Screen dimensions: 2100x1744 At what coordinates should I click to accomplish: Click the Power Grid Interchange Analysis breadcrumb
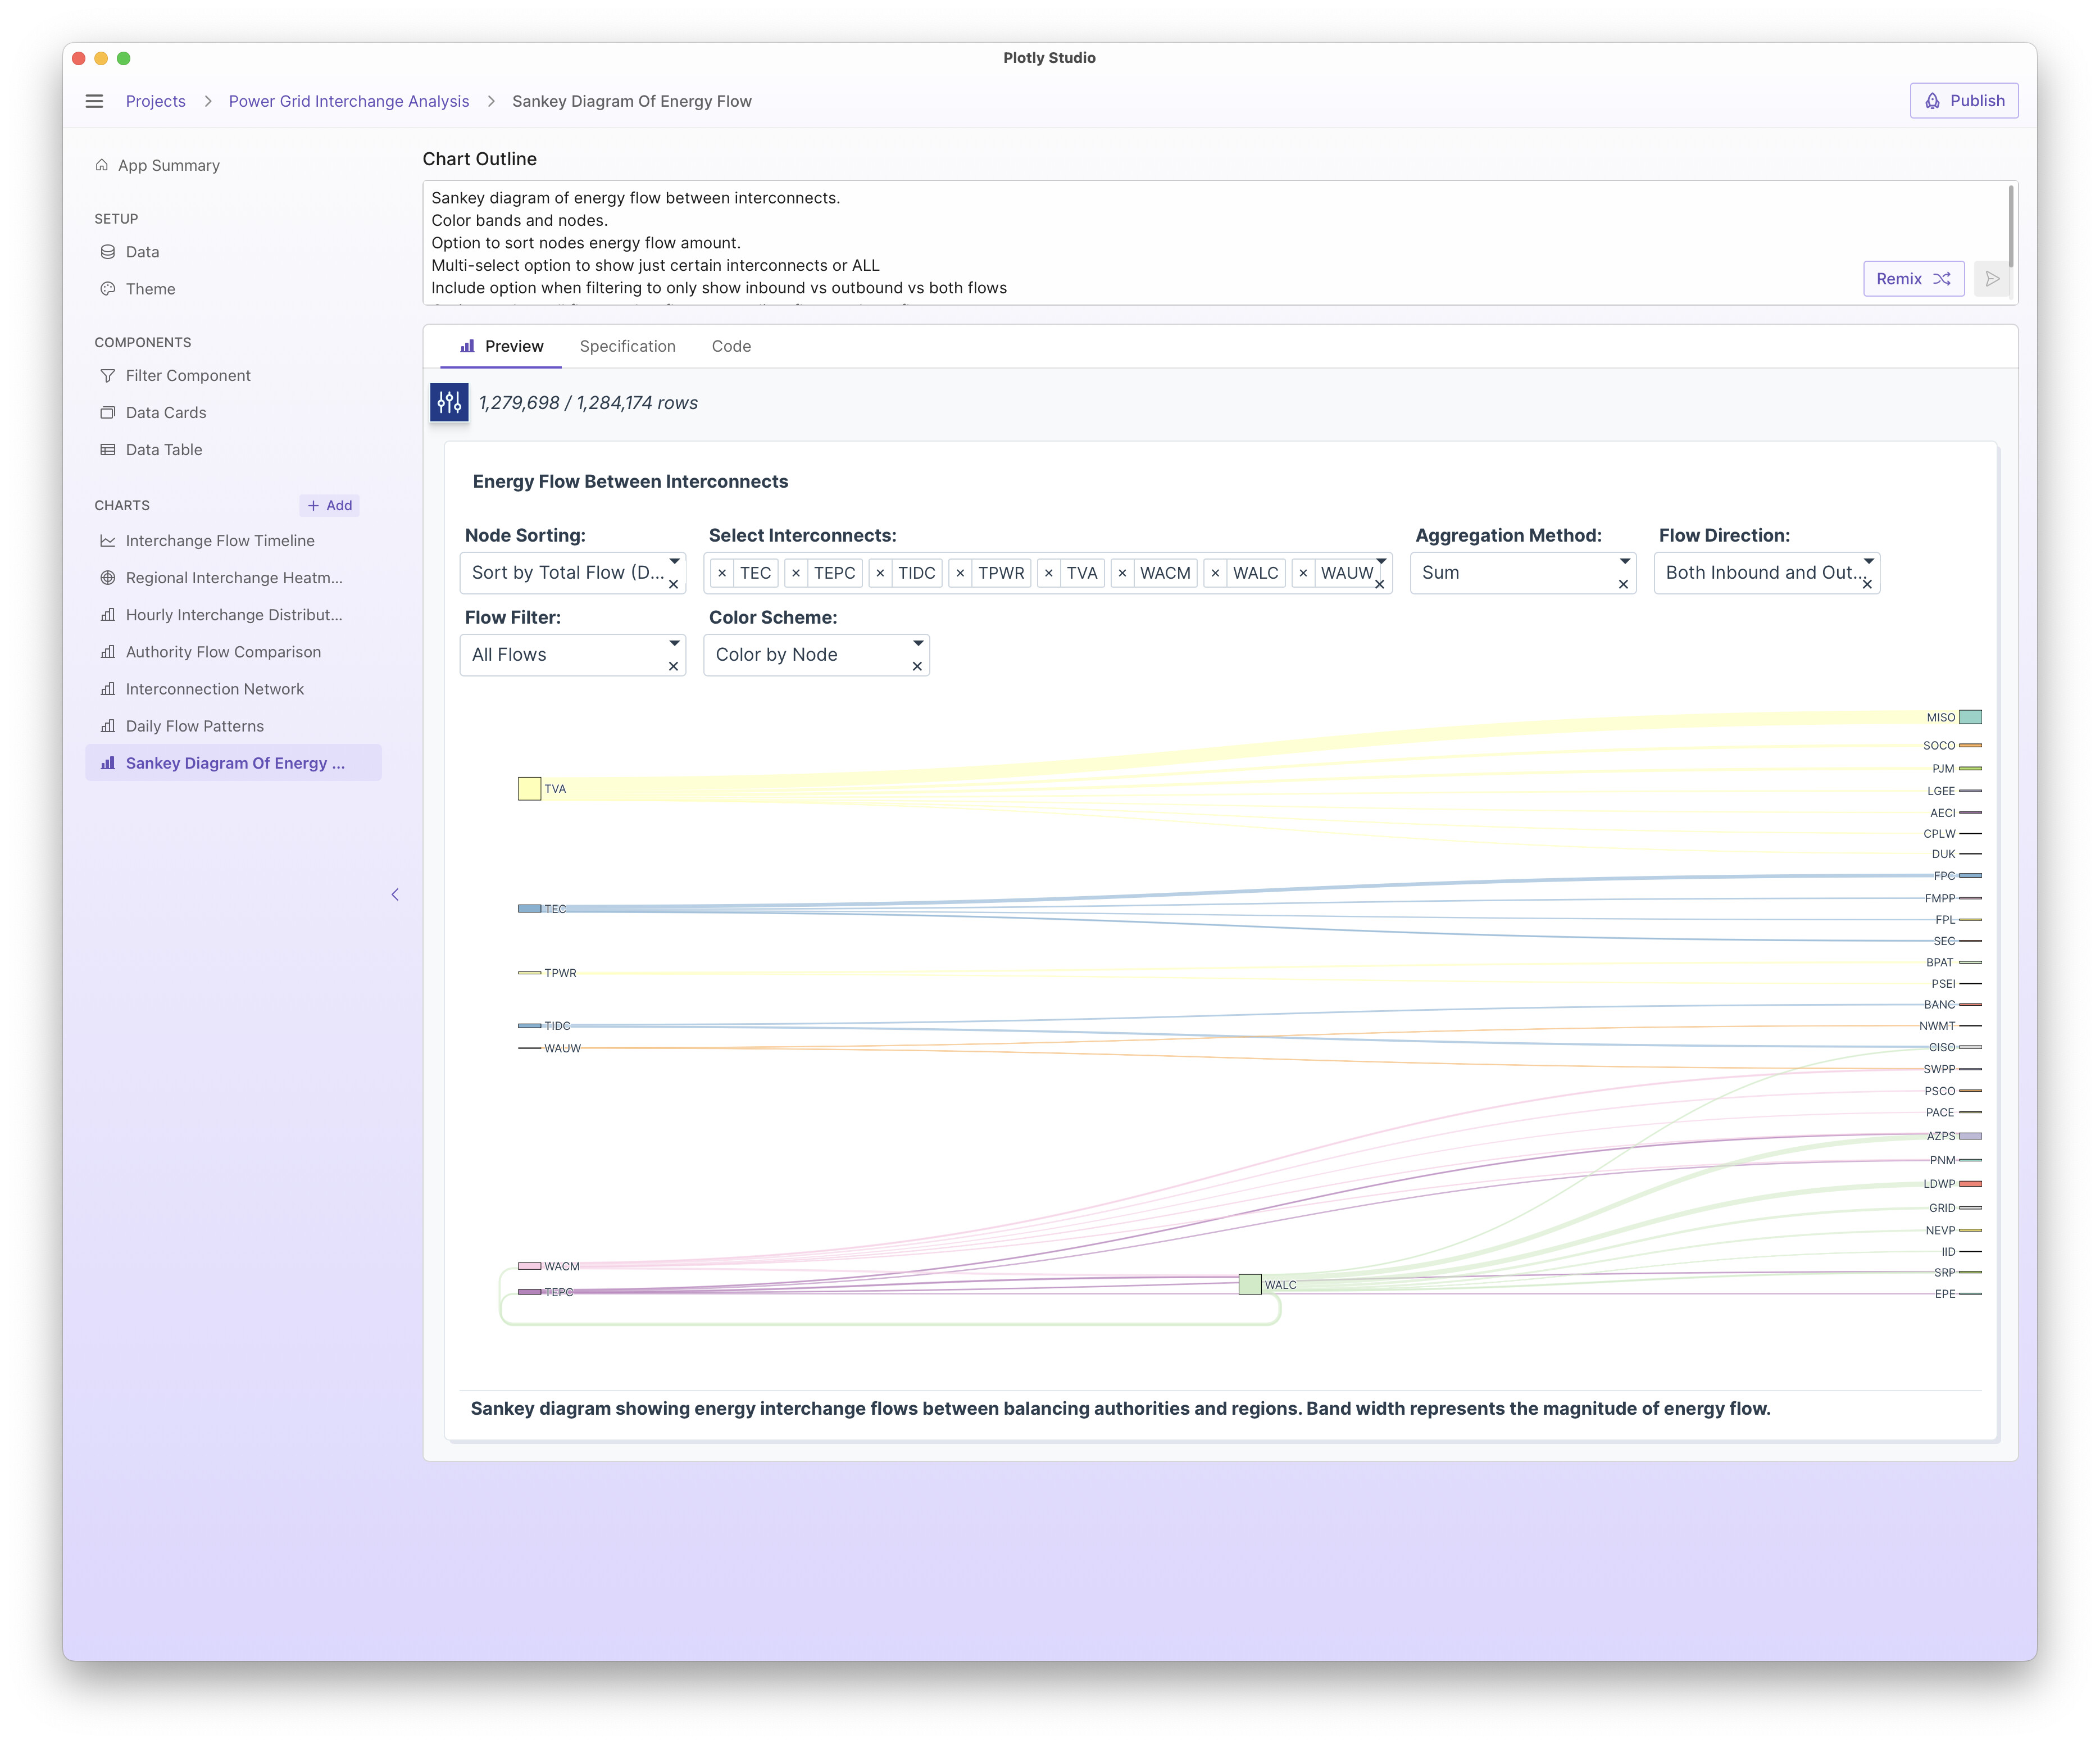(x=348, y=101)
